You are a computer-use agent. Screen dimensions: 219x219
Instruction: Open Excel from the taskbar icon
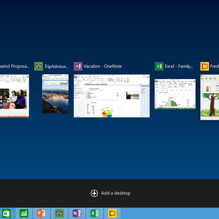(95, 213)
